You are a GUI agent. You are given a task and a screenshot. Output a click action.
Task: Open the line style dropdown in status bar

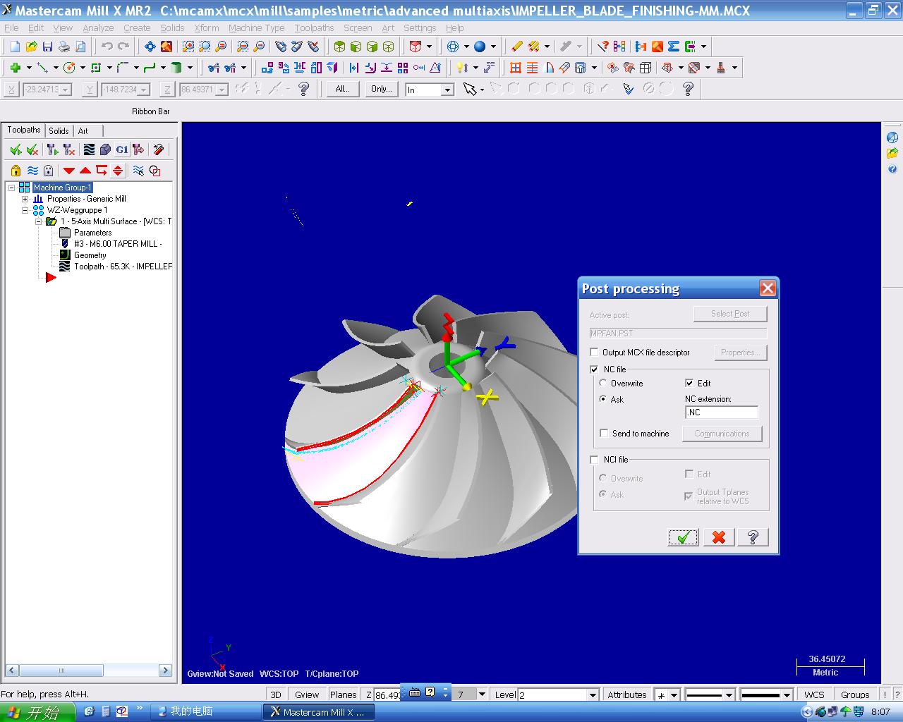pyautogui.click(x=729, y=695)
